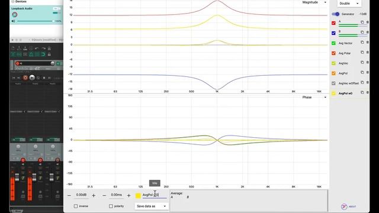Screen dimensions: 379x213
Task: Click the REAPER transport pause button
Action: point(49,78)
